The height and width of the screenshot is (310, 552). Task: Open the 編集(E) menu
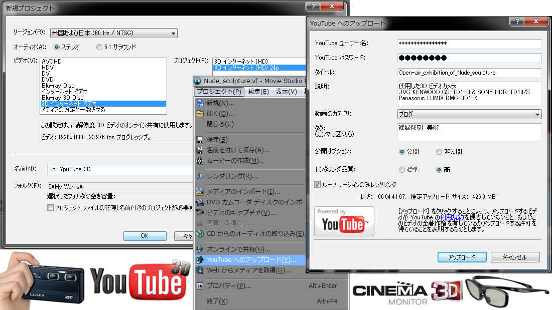tap(258, 92)
